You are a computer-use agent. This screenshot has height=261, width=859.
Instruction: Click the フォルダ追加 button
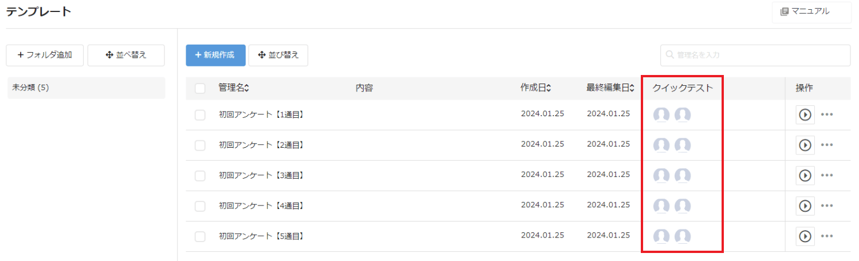point(45,56)
